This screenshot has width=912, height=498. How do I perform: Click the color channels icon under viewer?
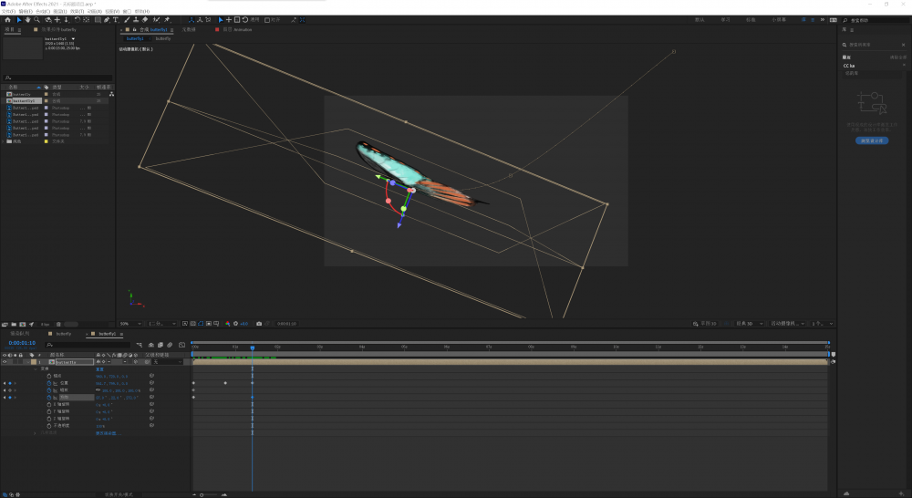(227, 324)
